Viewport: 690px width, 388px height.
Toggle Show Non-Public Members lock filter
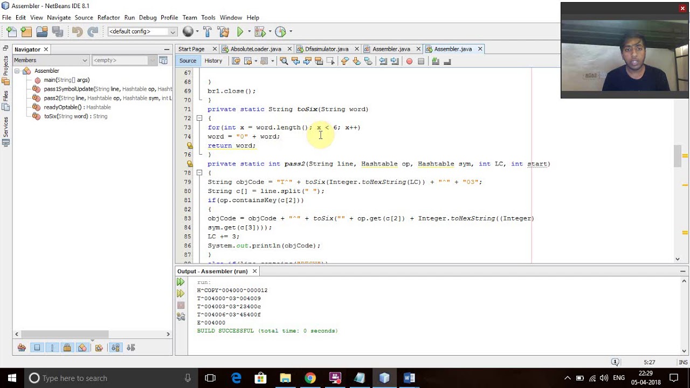[67, 348]
